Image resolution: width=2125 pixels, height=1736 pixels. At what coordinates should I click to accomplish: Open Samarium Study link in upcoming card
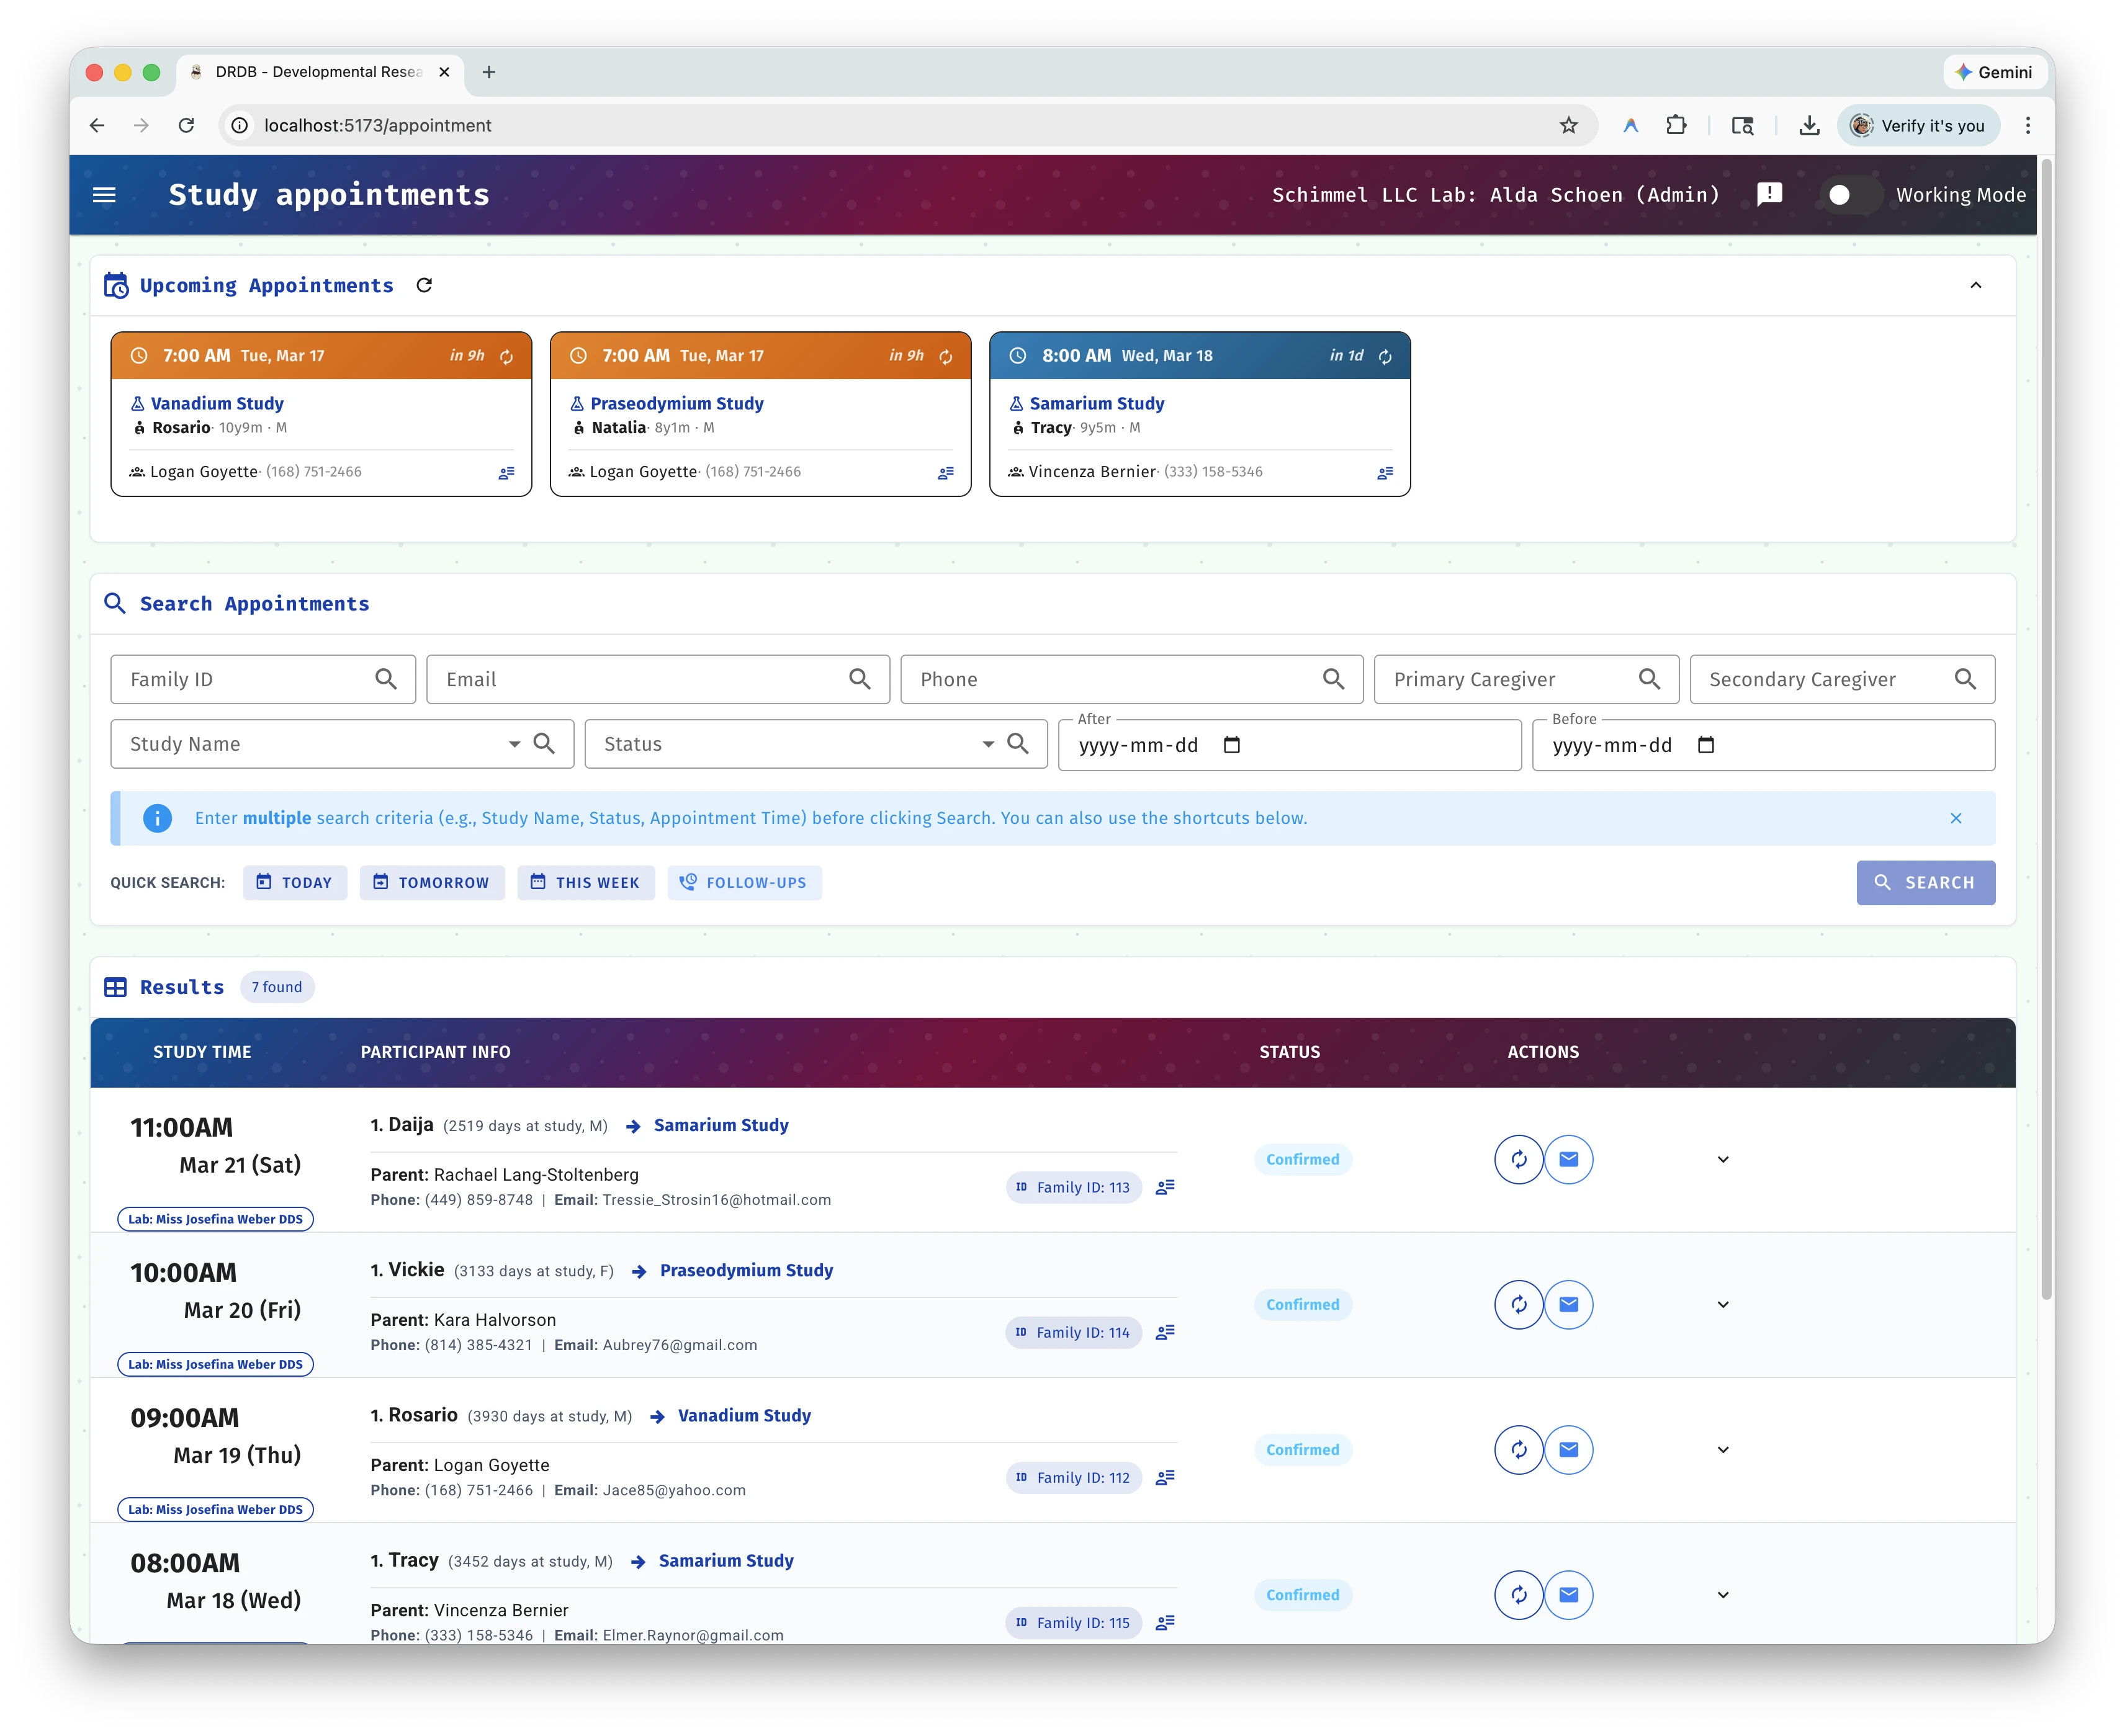(x=1096, y=403)
